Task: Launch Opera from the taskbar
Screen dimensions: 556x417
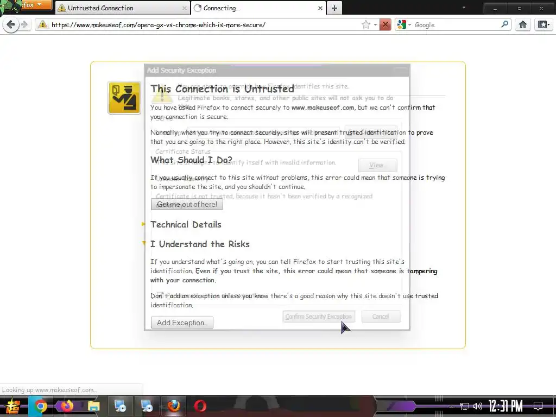Action: pos(200,406)
